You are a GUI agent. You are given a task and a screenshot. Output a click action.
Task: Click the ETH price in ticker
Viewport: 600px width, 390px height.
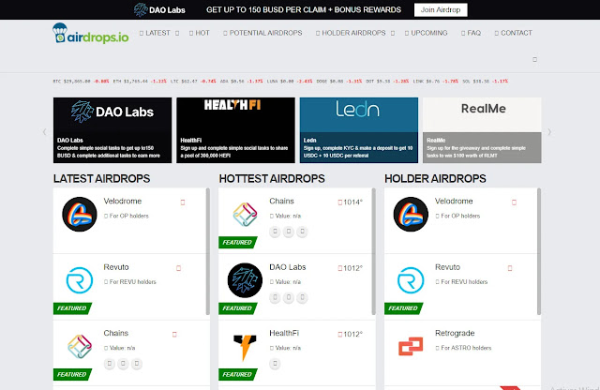coord(135,82)
